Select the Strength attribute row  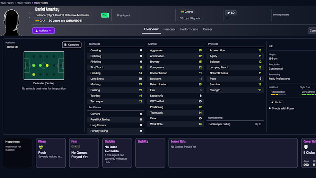pos(235,90)
